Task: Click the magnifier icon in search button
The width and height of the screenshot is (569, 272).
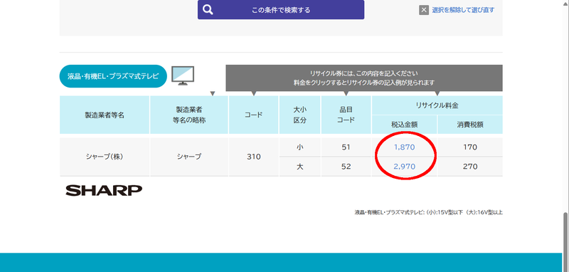Action: point(208,10)
